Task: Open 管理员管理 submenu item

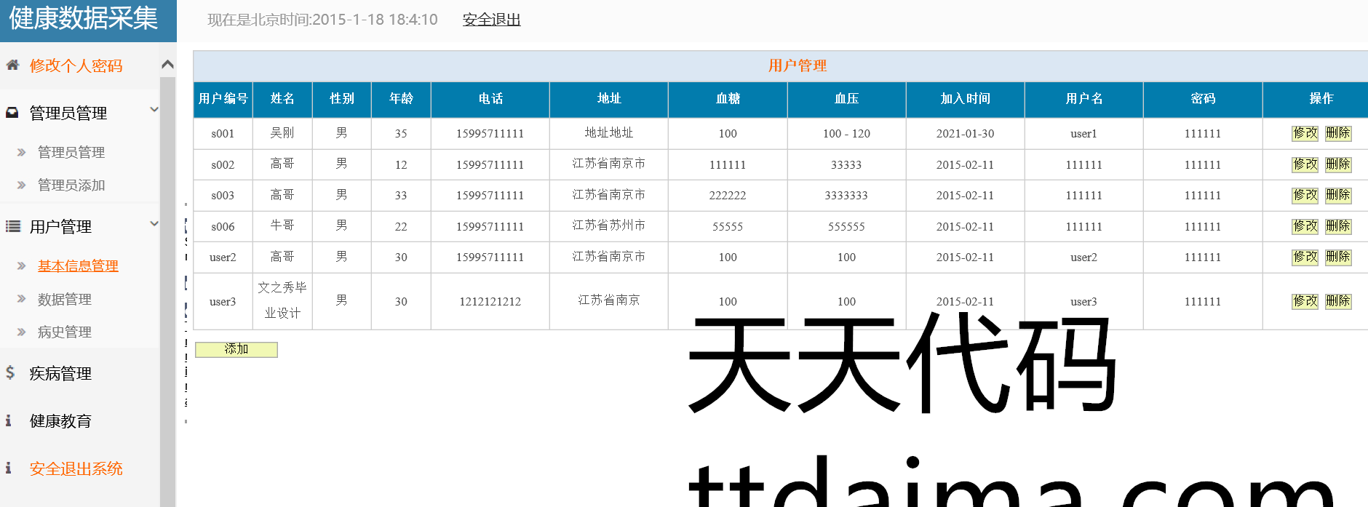Action: (71, 153)
